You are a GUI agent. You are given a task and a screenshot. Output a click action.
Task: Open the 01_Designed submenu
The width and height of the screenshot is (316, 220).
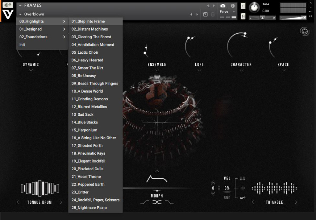tap(42, 29)
